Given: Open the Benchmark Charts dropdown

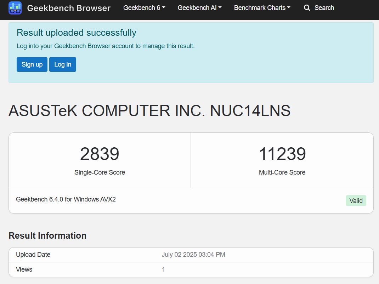Looking at the screenshot, I should point(262,8).
